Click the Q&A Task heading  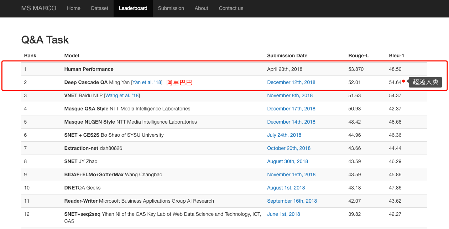click(x=45, y=40)
